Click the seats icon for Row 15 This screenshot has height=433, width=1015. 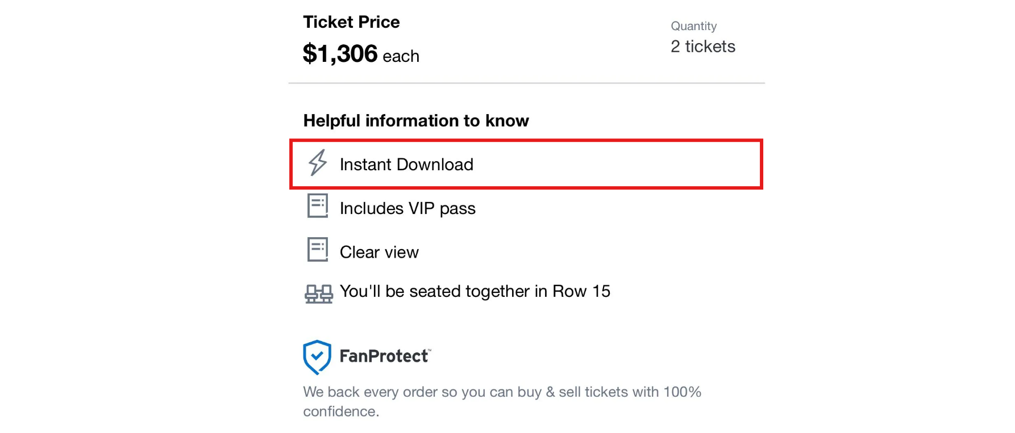click(319, 294)
